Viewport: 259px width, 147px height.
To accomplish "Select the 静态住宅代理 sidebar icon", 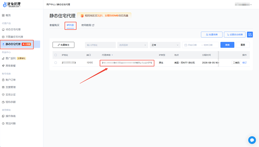I will [3, 44].
